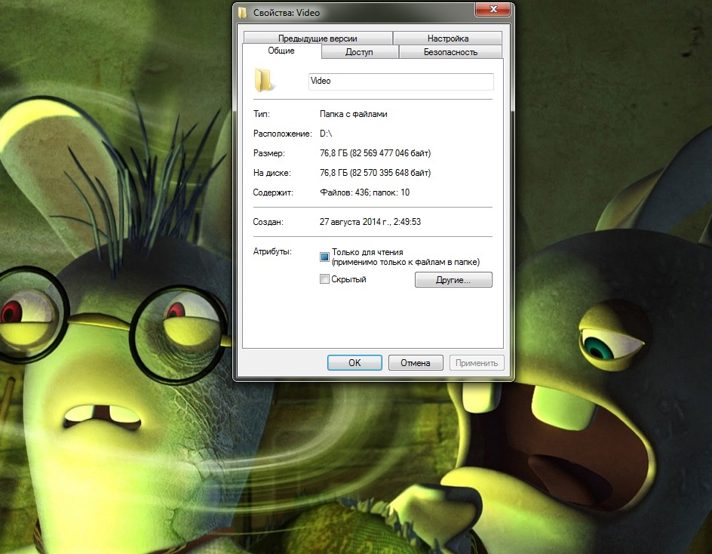
Task: Click the Размер: label
Action: coord(269,153)
